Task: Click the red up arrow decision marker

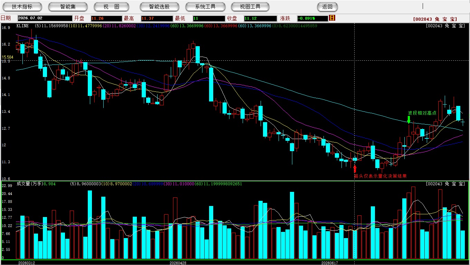Action: coord(355,169)
